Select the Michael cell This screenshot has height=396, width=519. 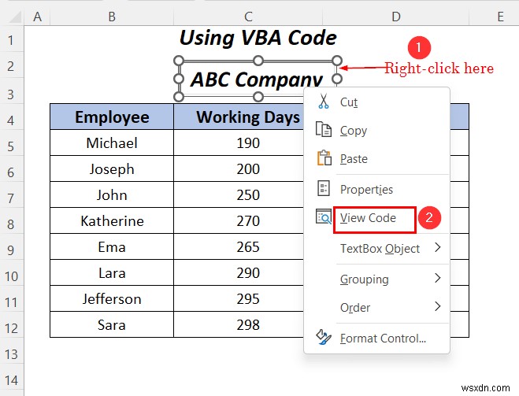[112, 143]
